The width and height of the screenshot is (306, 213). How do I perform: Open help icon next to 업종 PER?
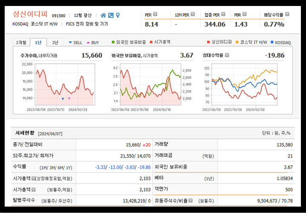(223, 14)
